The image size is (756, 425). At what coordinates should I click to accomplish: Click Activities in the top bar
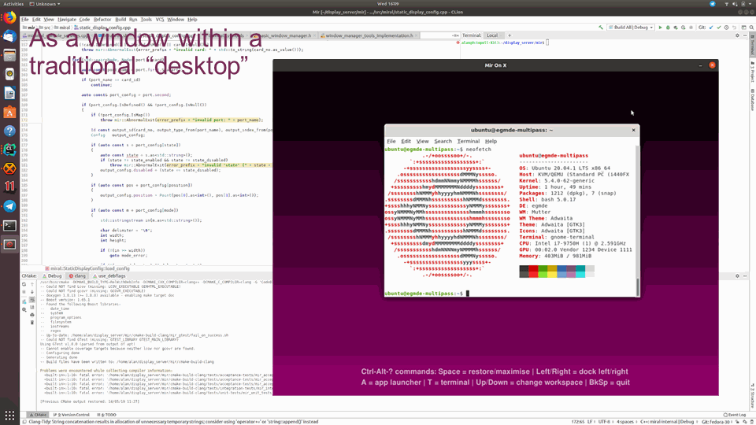[x=14, y=4]
